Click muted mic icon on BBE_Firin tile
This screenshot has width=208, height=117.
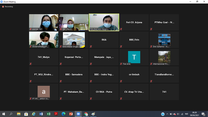121,46
